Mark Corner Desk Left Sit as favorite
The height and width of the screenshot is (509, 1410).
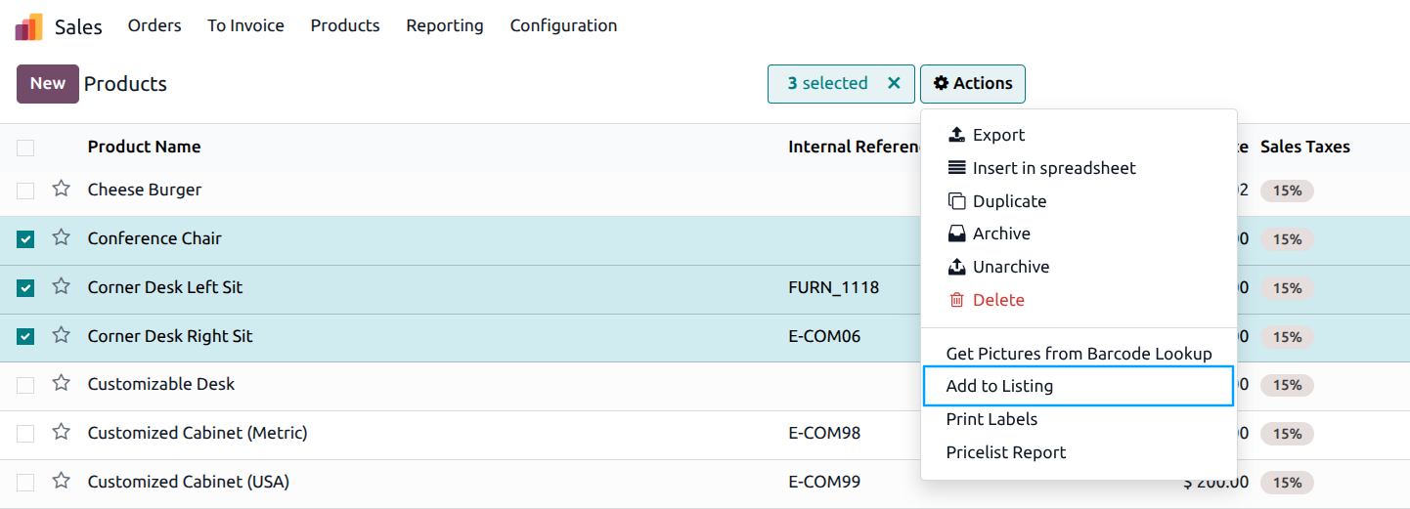[62, 286]
